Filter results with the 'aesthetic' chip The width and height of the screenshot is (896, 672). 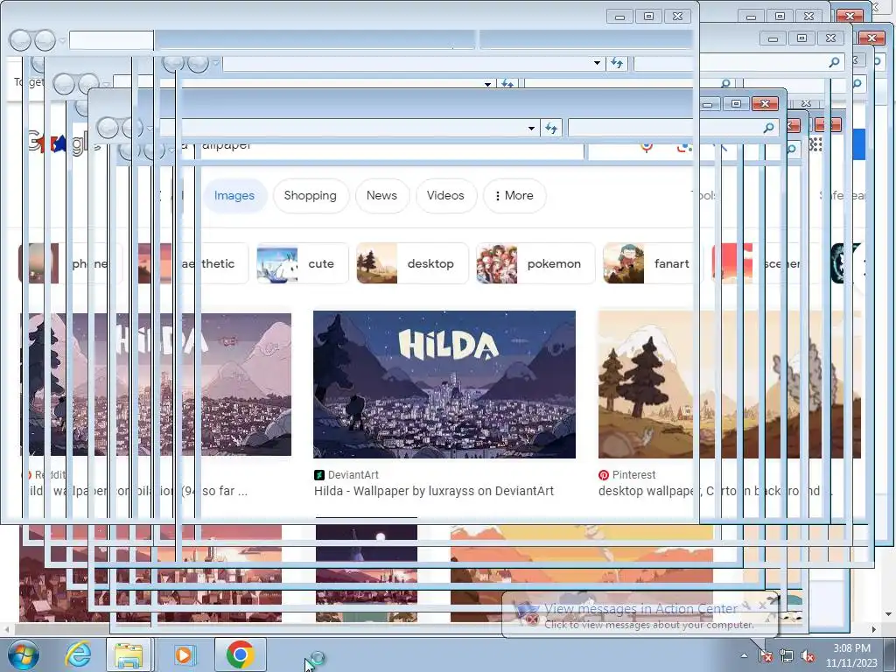point(192,263)
